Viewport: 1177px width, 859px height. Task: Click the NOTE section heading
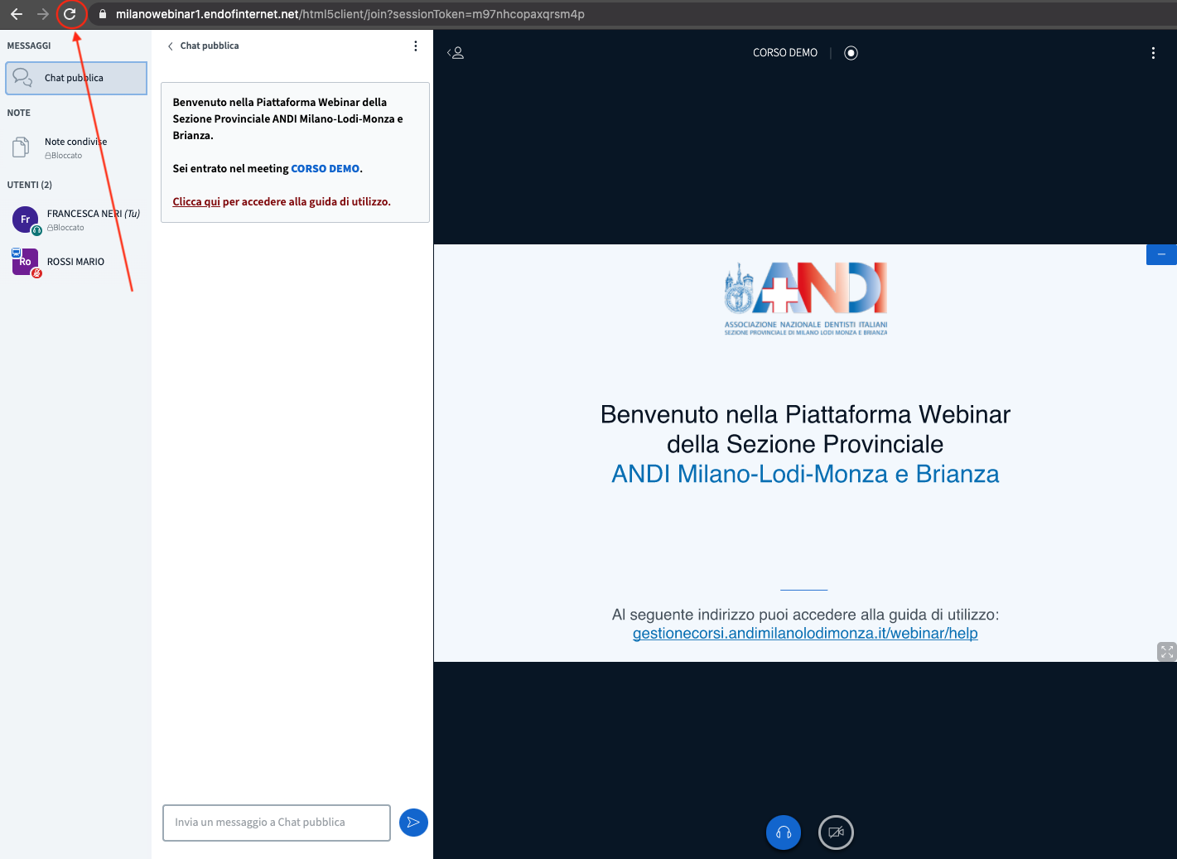pyautogui.click(x=19, y=113)
